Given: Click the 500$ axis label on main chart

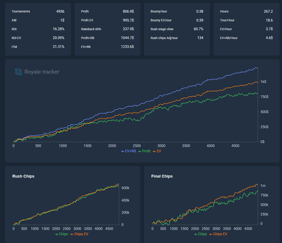Looking at the screenshot, I should 264,112.
